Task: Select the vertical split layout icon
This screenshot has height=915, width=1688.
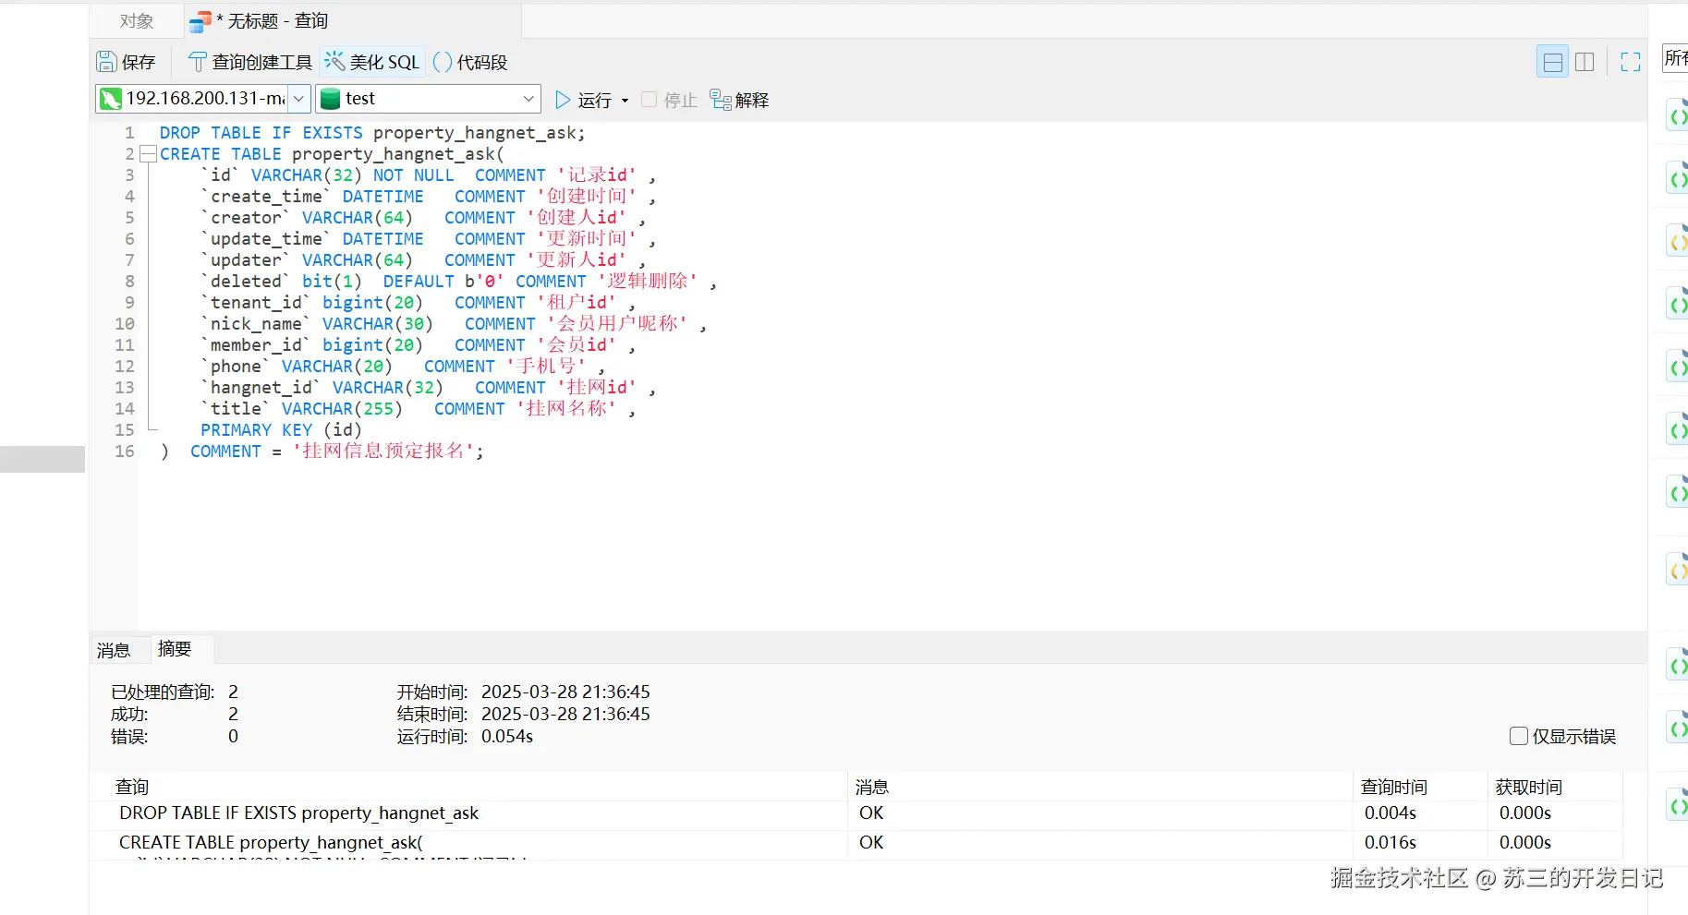Action: click(x=1585, y=62)
